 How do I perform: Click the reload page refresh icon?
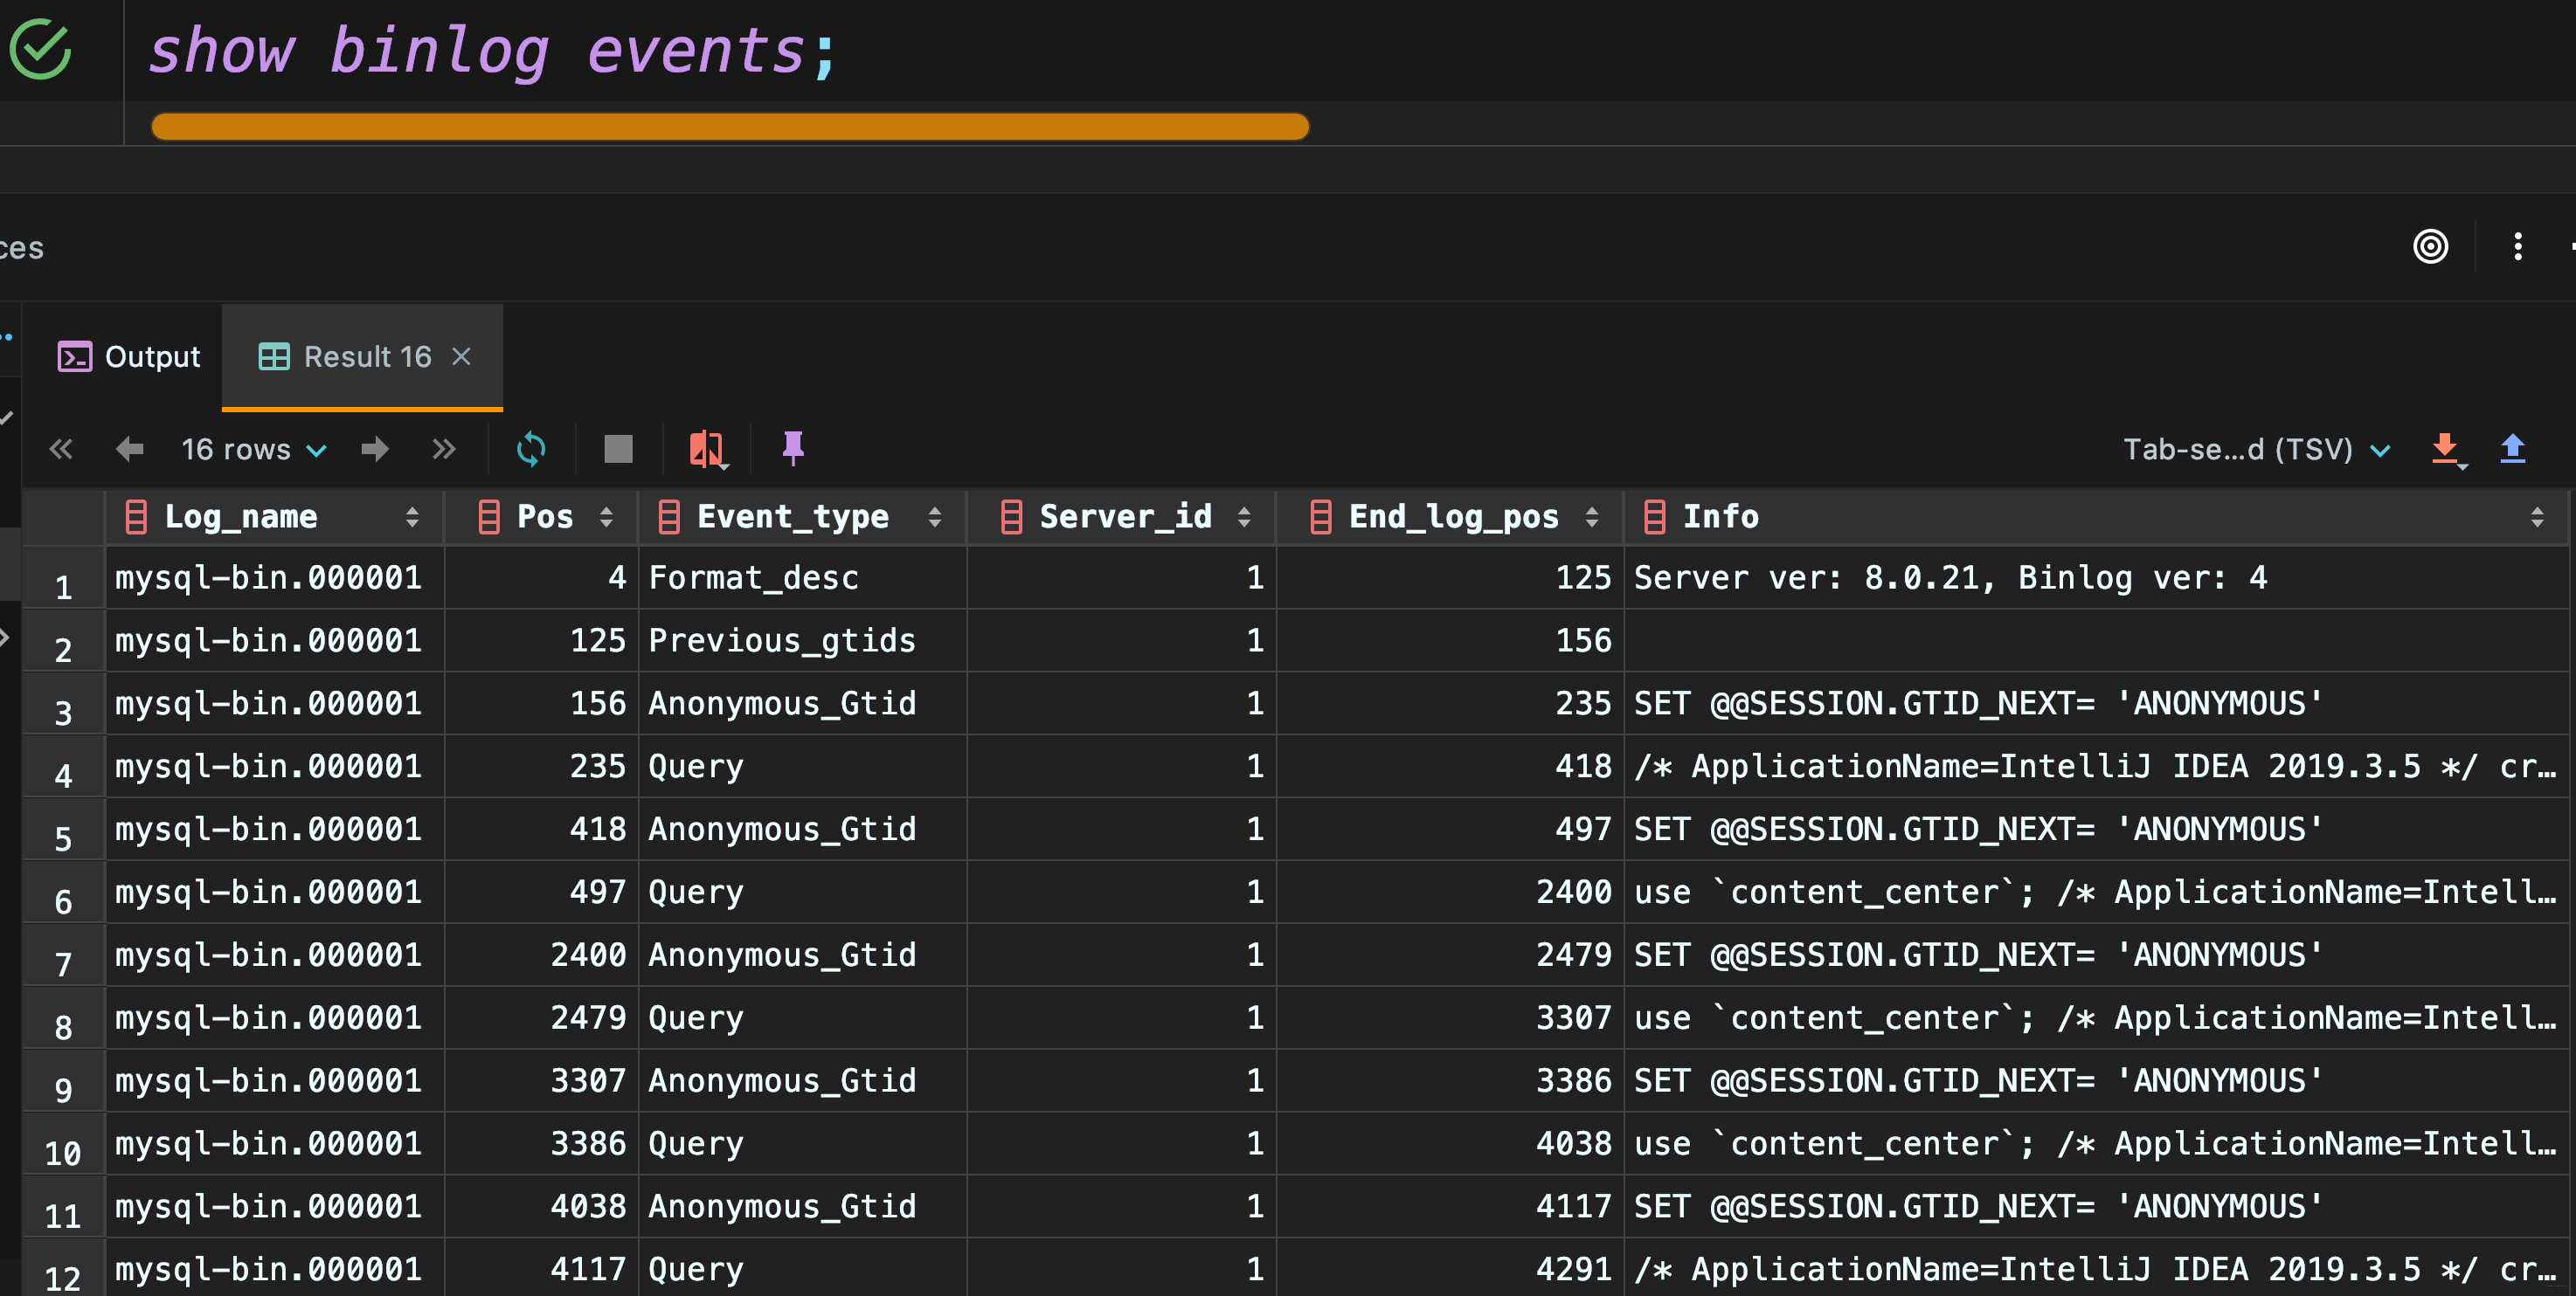pos(531,449)
